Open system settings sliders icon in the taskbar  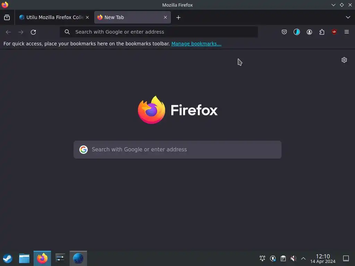point(60,258)
